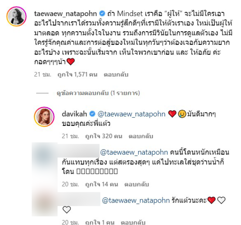
Task: Click @taewaew_natapohn mention in swimsuit comment
Action: tap(134, 152)
